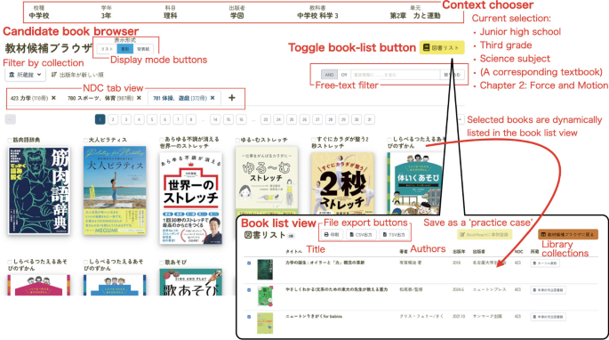
Task: Go to page 31 in pagination
Action: click(369, 119)
